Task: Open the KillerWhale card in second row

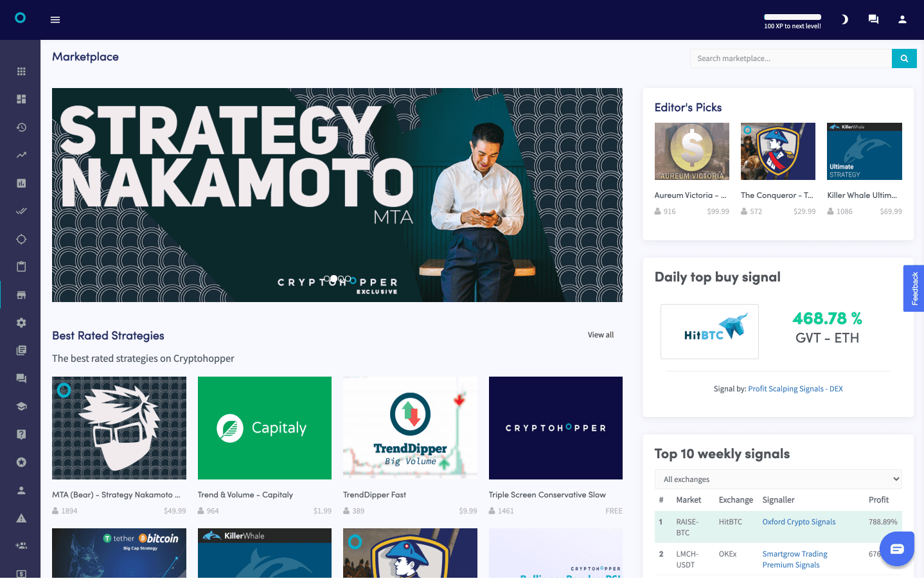Action: [x=265, y=553]
